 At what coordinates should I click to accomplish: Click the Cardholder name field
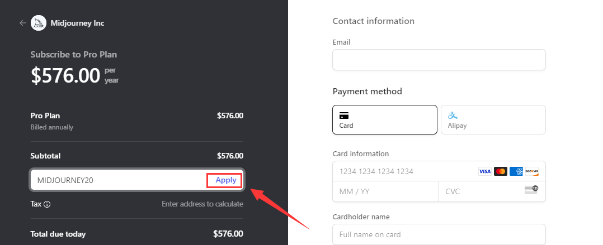[x=439, y=234]
